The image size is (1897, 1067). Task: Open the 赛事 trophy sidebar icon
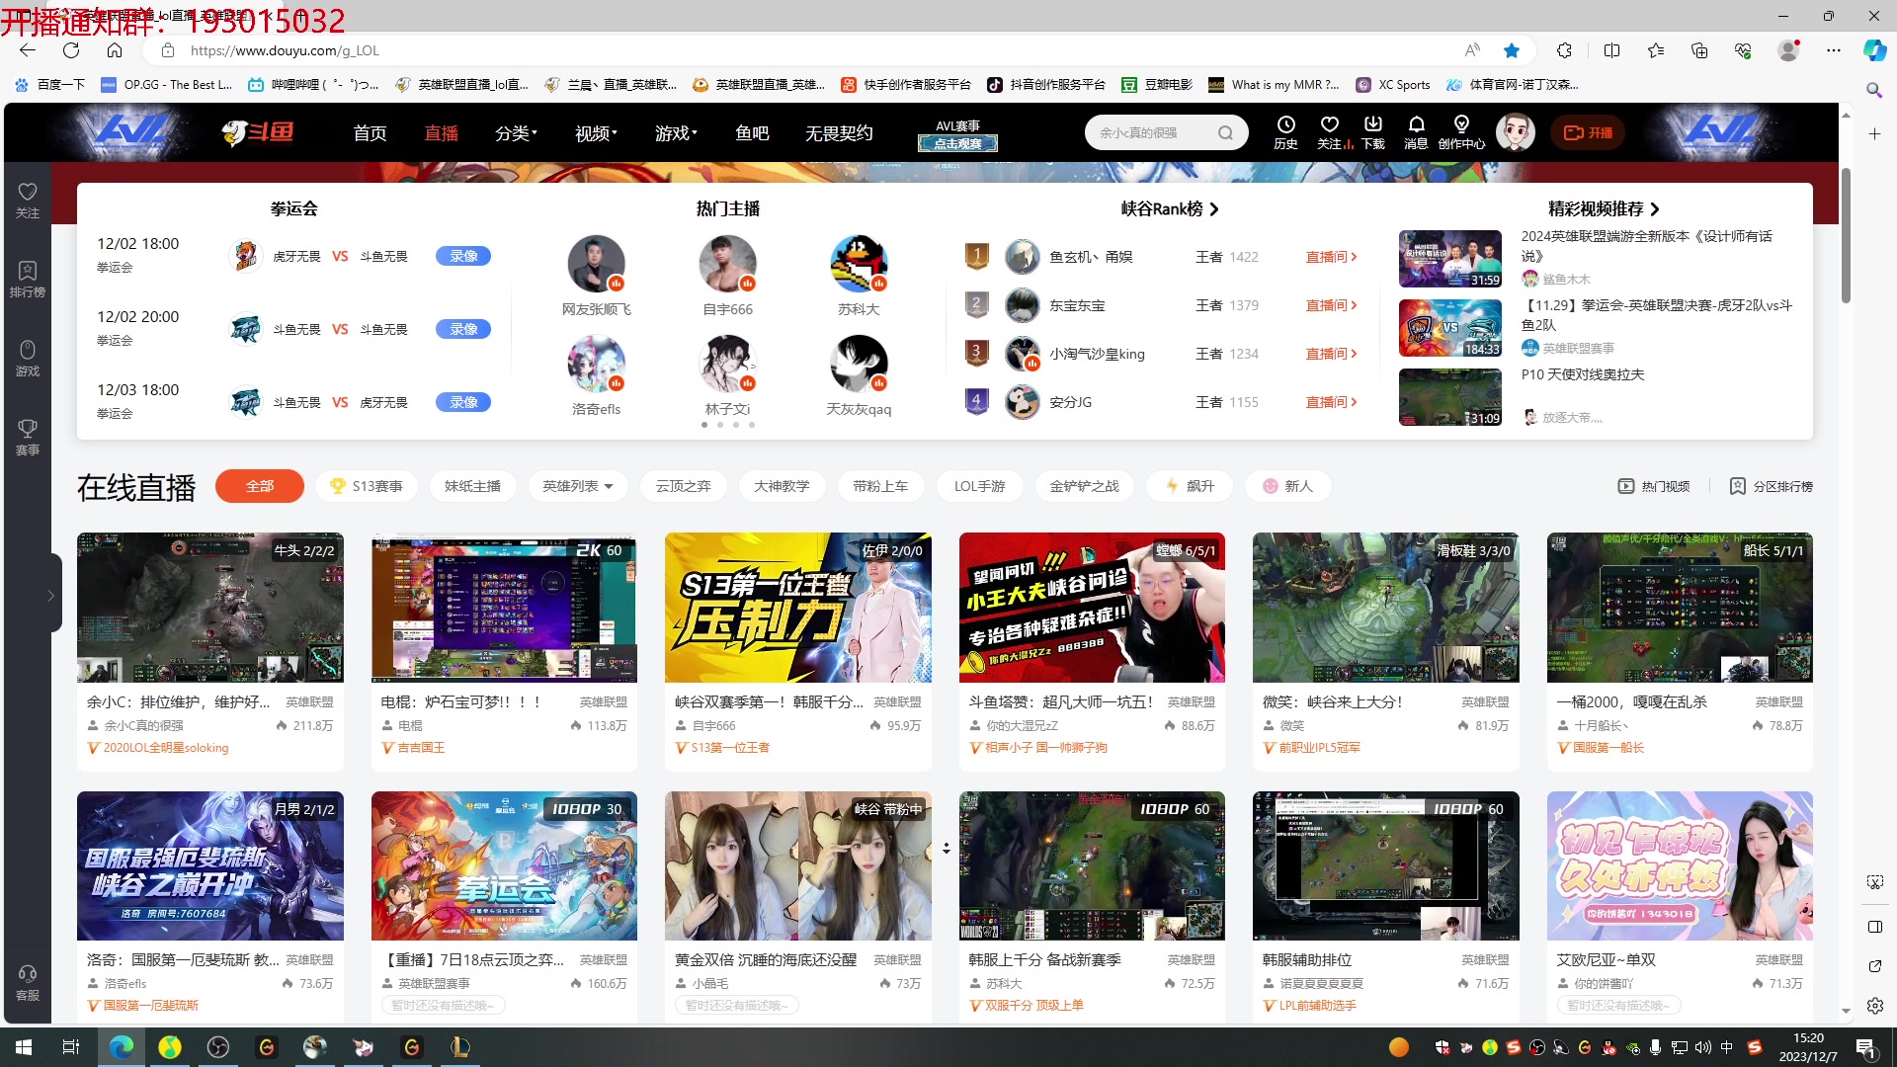tap(28, 438)
